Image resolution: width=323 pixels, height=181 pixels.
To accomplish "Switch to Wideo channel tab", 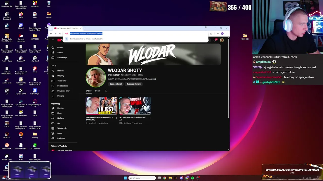I will tap(89, 91).
